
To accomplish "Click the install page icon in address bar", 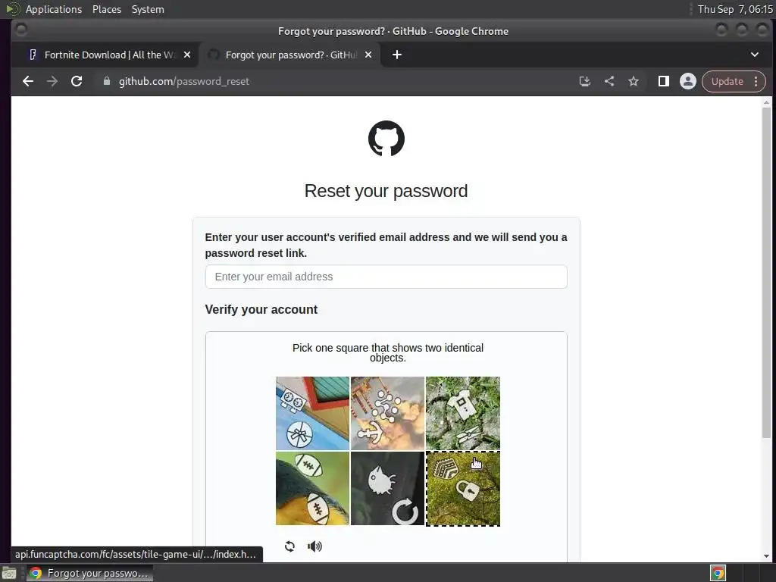I will tap(584, 81).
